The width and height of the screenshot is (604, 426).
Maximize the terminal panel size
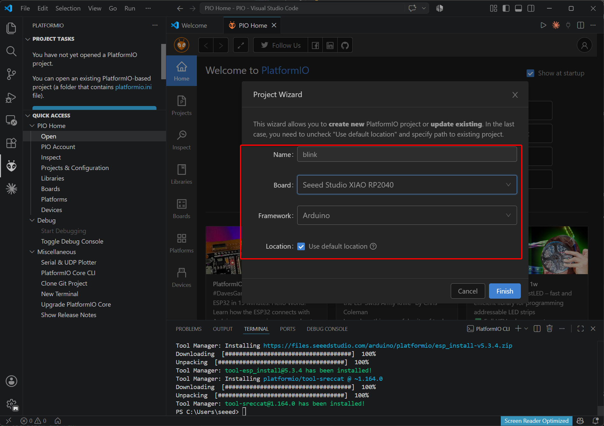pyautogui.click(x=581, y=329)
